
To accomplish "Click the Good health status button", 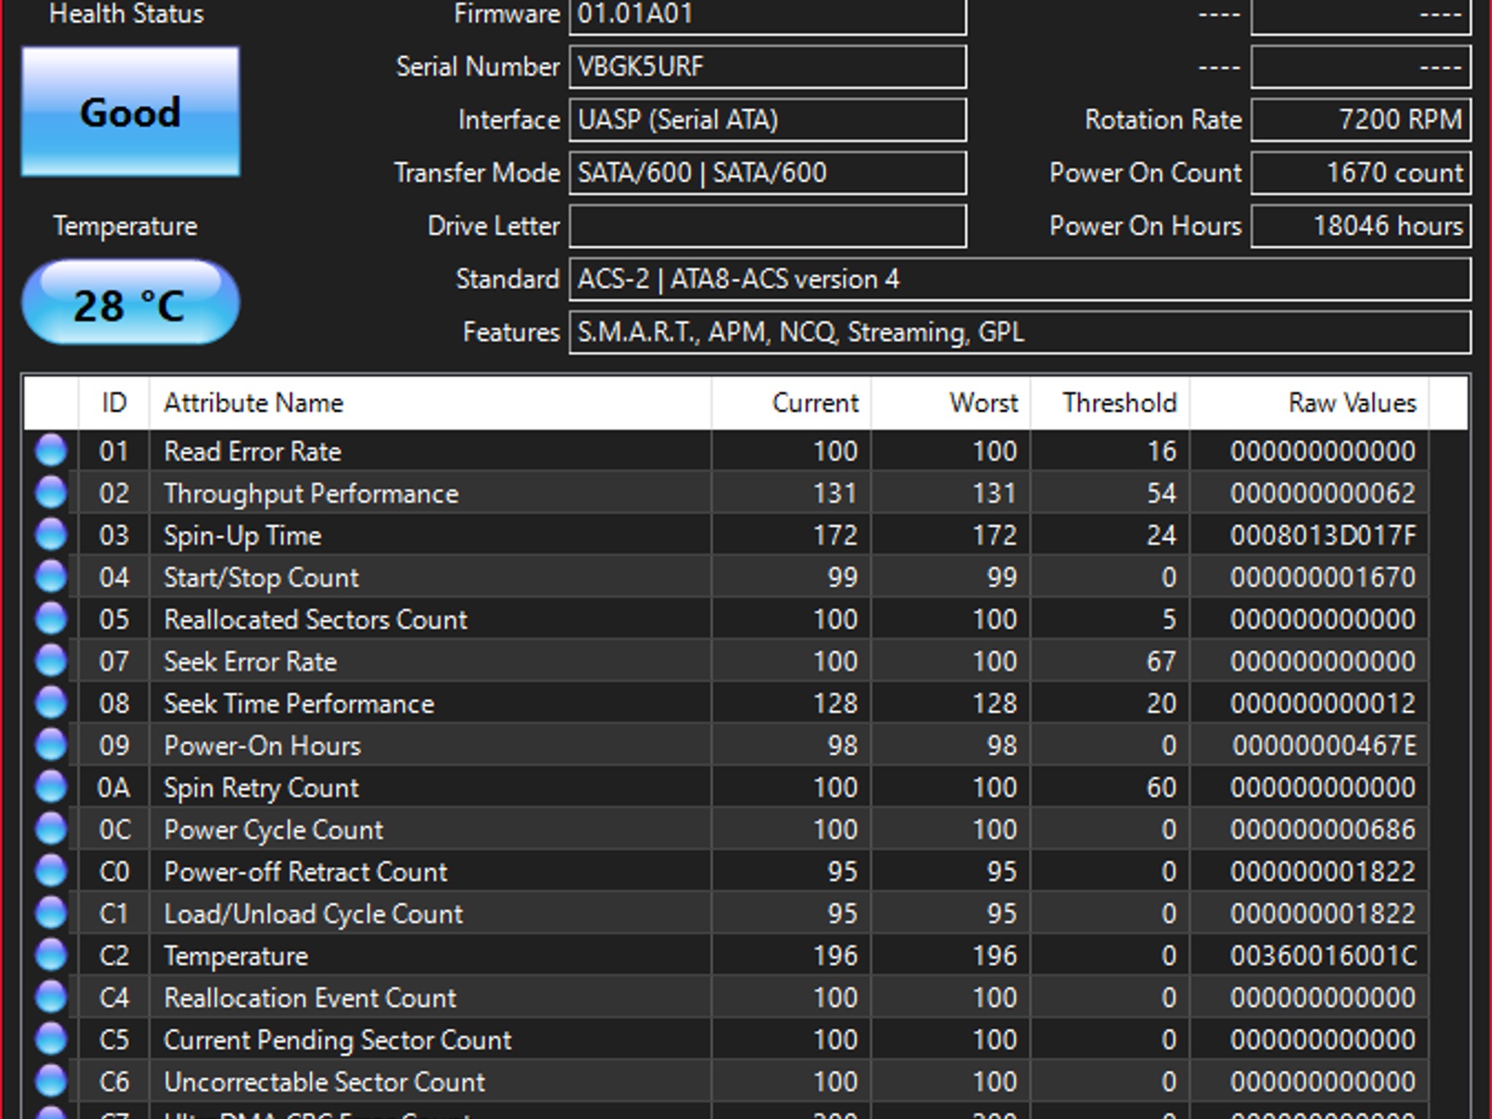I will pos(130,112).
